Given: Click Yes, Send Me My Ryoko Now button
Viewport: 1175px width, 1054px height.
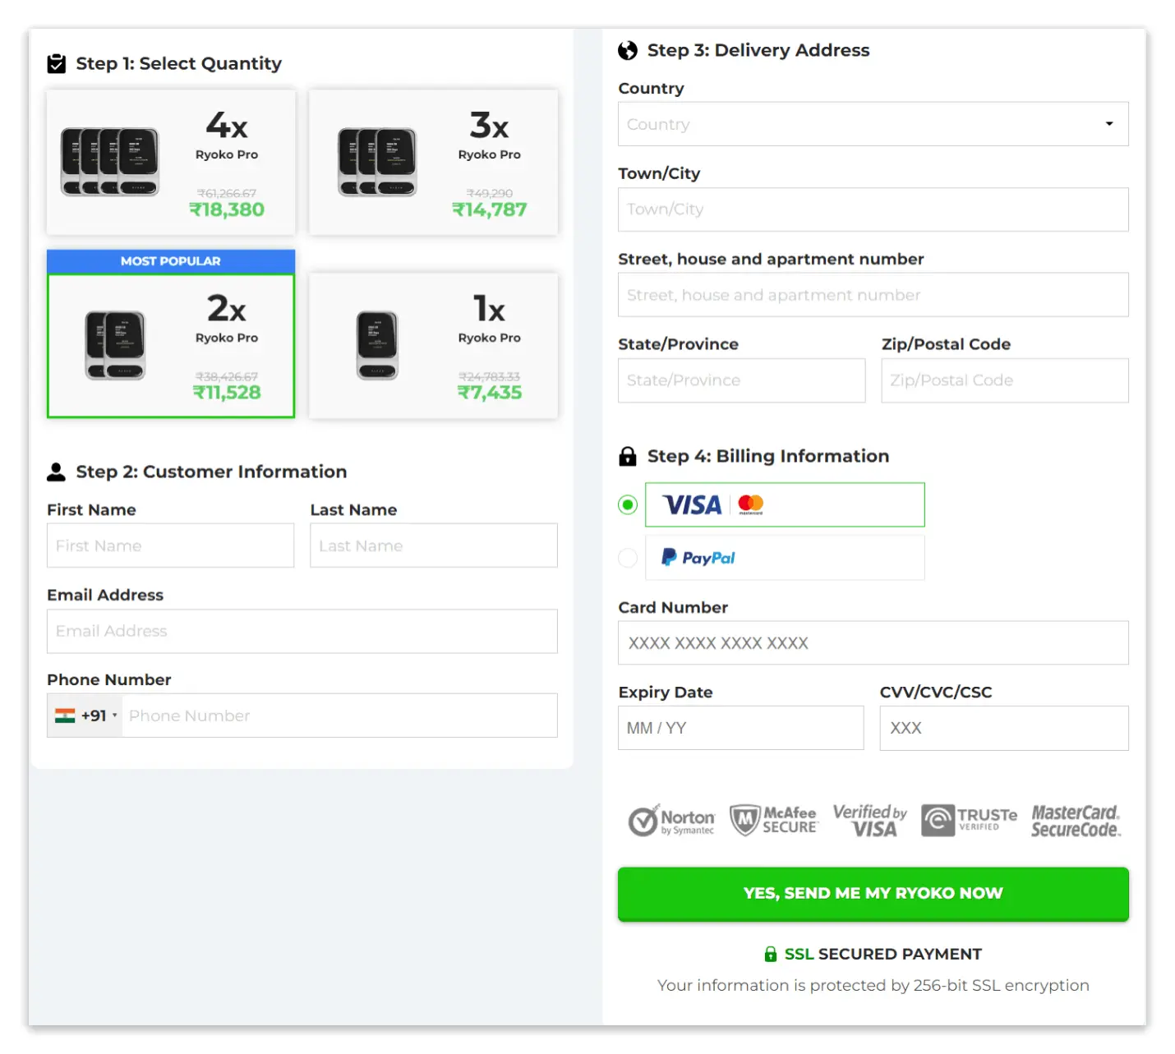Looking at the screenshot, I should (x=873, y=894).
